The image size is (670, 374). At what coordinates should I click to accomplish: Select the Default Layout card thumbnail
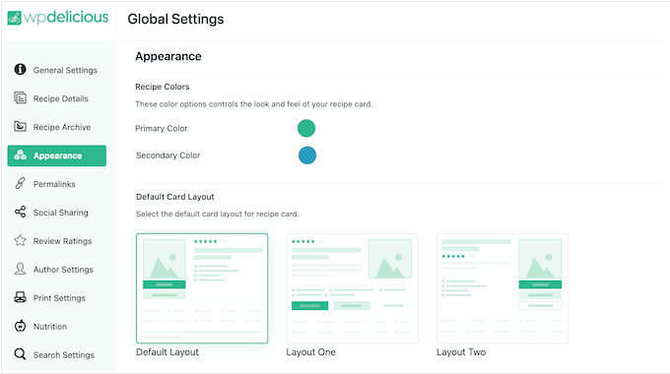point(202,288)
